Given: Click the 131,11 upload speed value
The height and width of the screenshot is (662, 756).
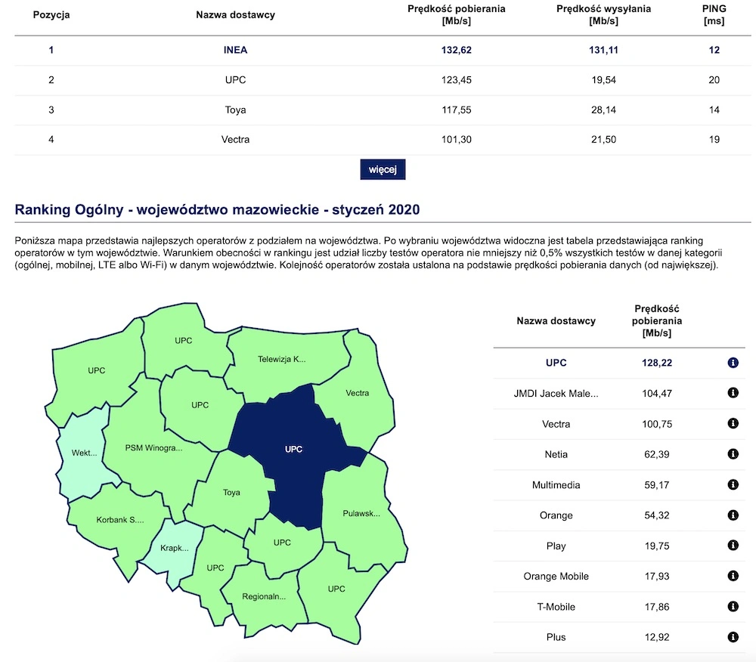Looking at the screenshot, I should [603, 50].
